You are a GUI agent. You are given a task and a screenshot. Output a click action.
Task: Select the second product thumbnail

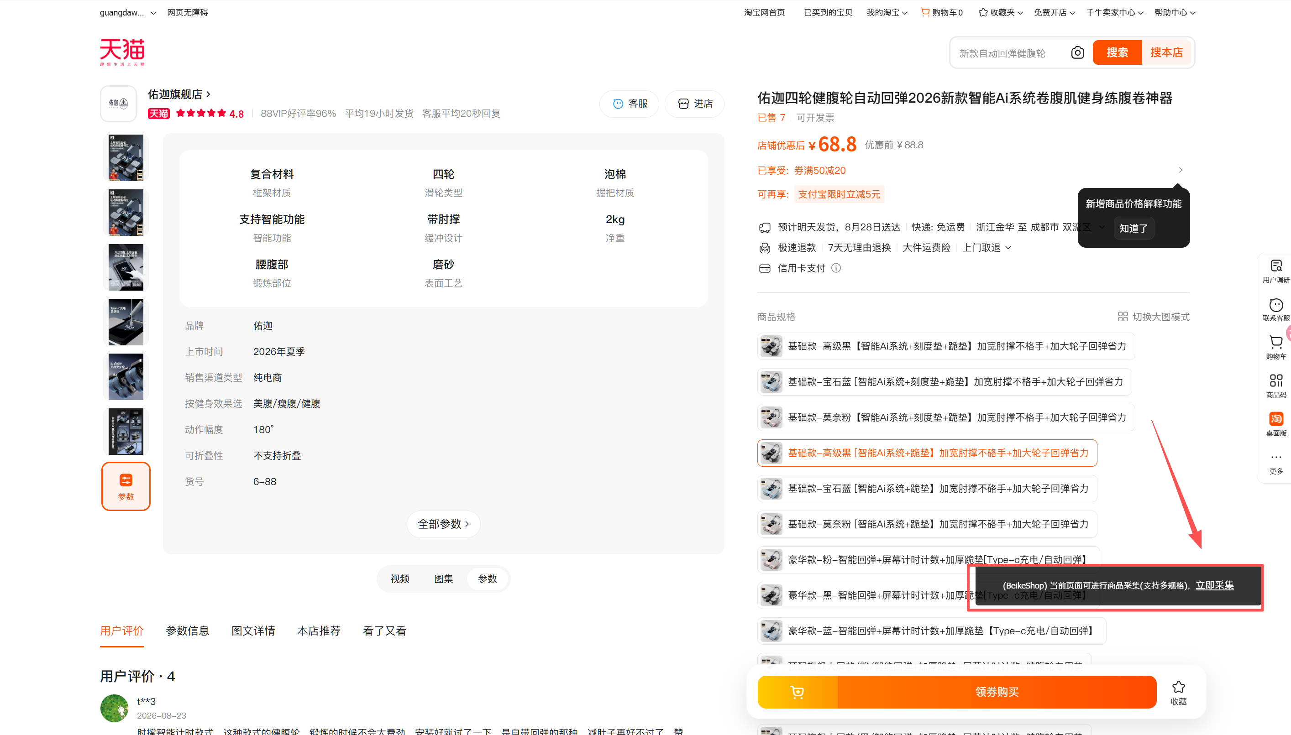point(126,213)
